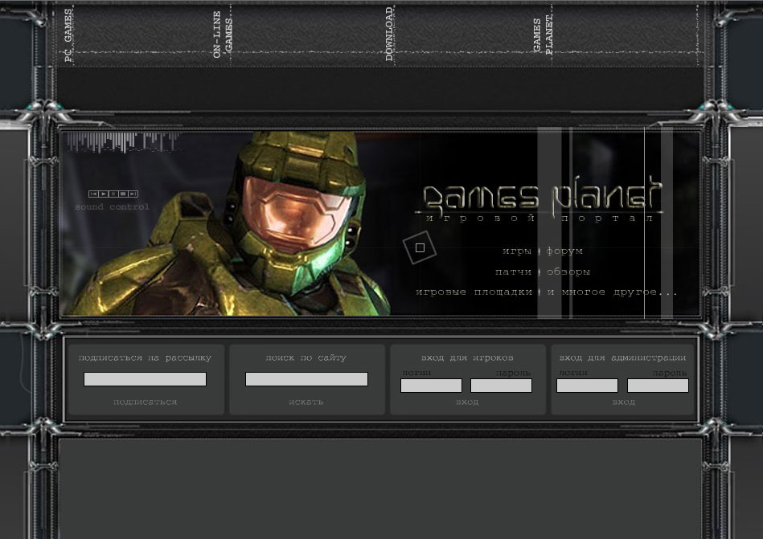Play music using sound control play button

104,194
